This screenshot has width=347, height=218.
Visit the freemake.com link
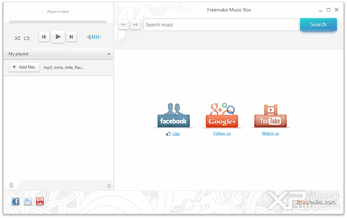316,202
